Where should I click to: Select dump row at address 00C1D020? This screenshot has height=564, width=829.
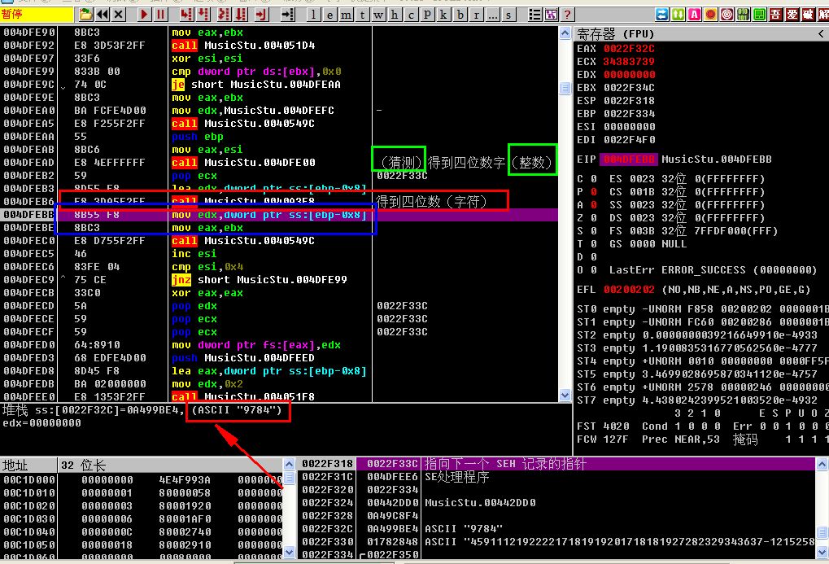pos(142,505)
